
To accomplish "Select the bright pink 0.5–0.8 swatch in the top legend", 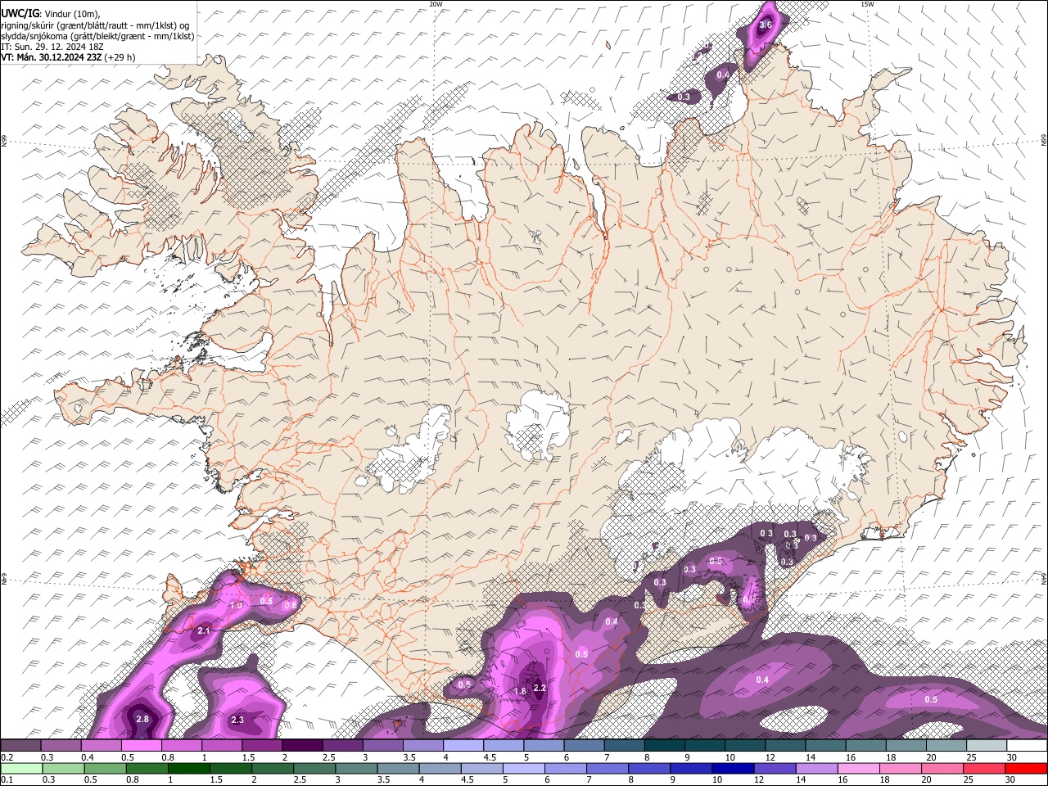I will [142, 746].
